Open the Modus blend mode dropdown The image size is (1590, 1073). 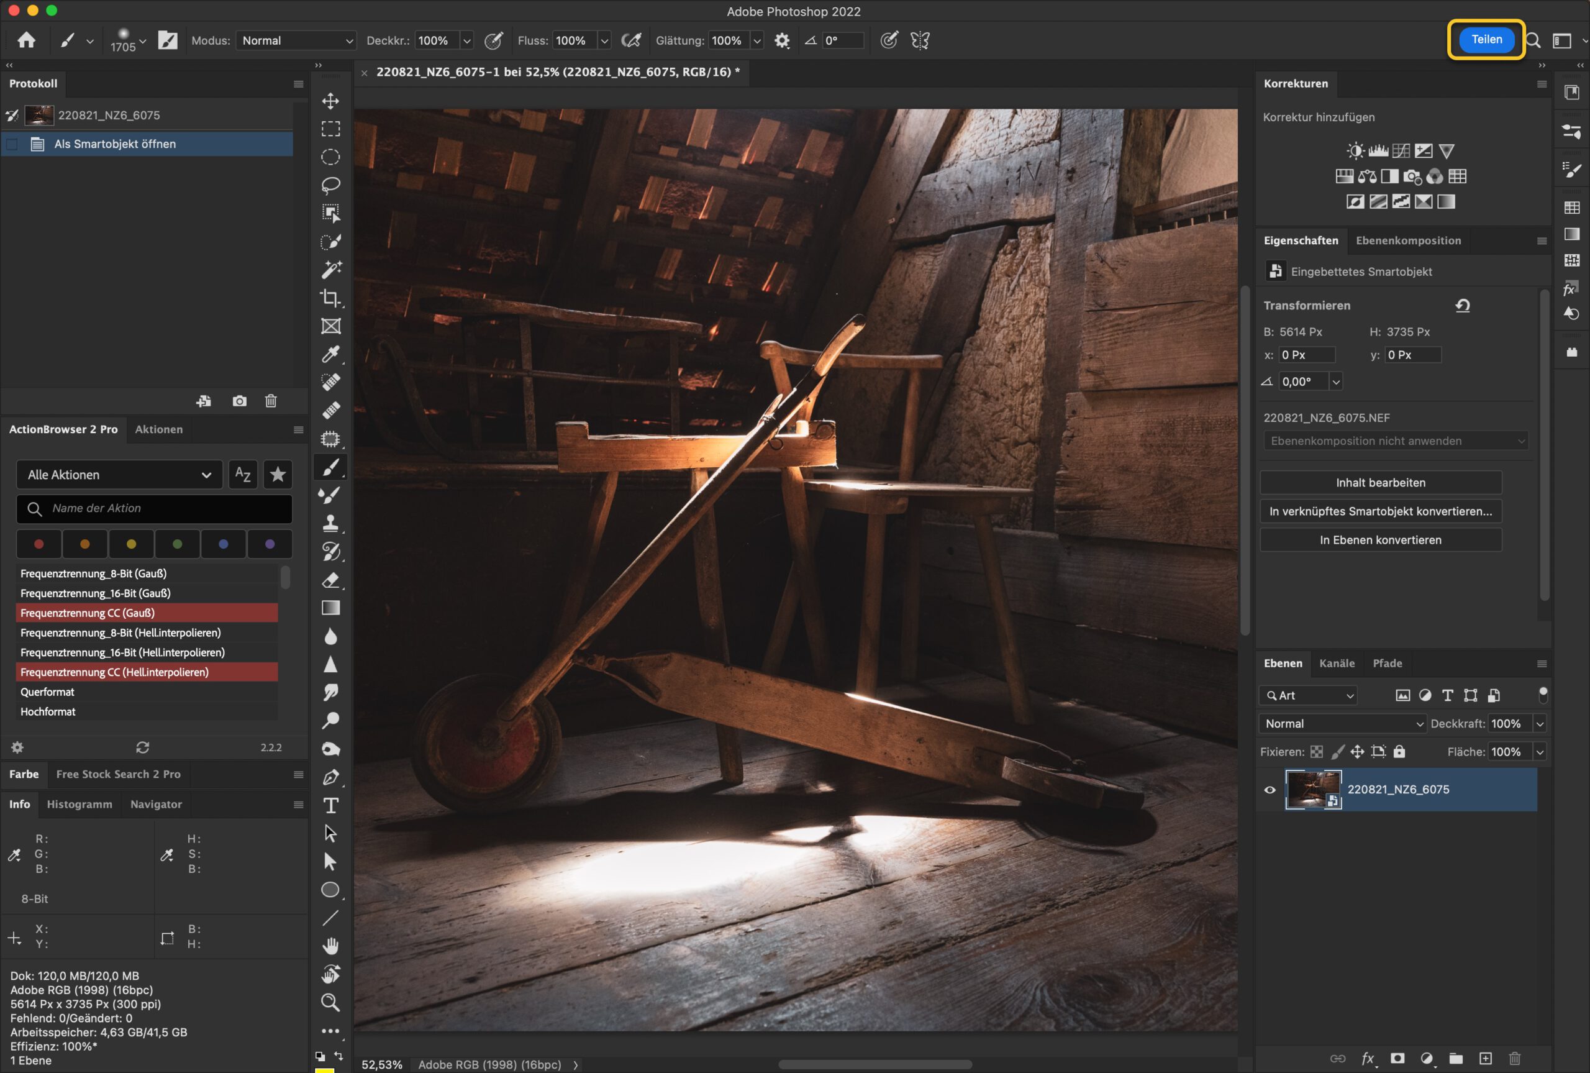[296, 40]
